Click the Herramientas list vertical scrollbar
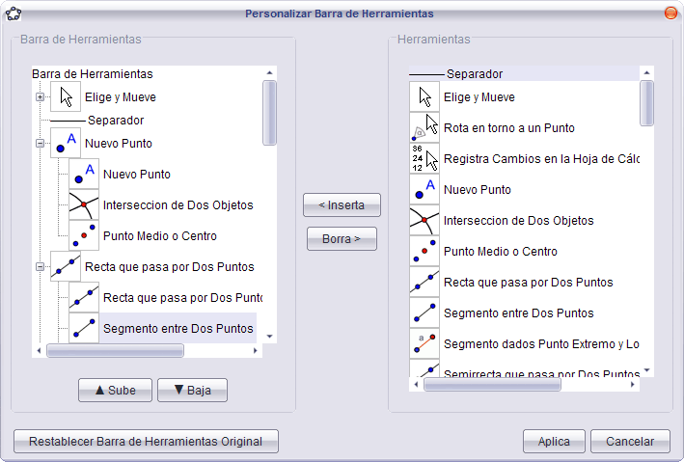Screen dimensions: 684x462 [x=646, y=103]
